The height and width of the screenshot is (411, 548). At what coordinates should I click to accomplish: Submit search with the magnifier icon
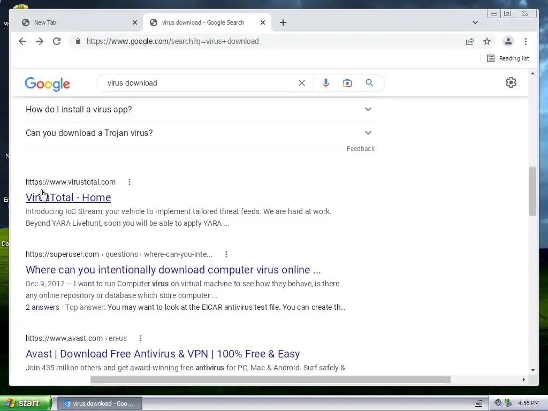369,83
